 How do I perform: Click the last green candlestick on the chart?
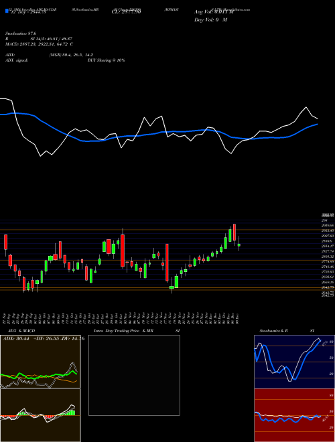(x=239, y=245)
